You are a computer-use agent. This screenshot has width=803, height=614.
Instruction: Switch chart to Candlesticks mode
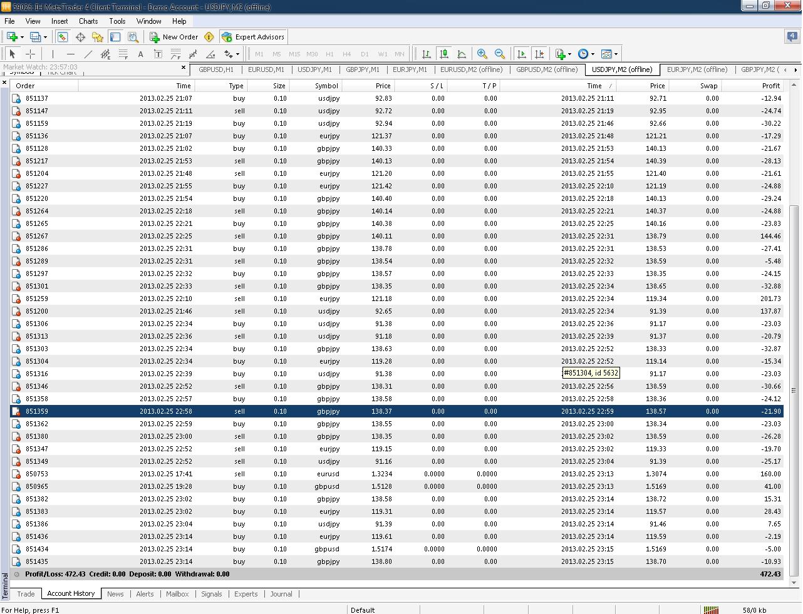(444, 54)
